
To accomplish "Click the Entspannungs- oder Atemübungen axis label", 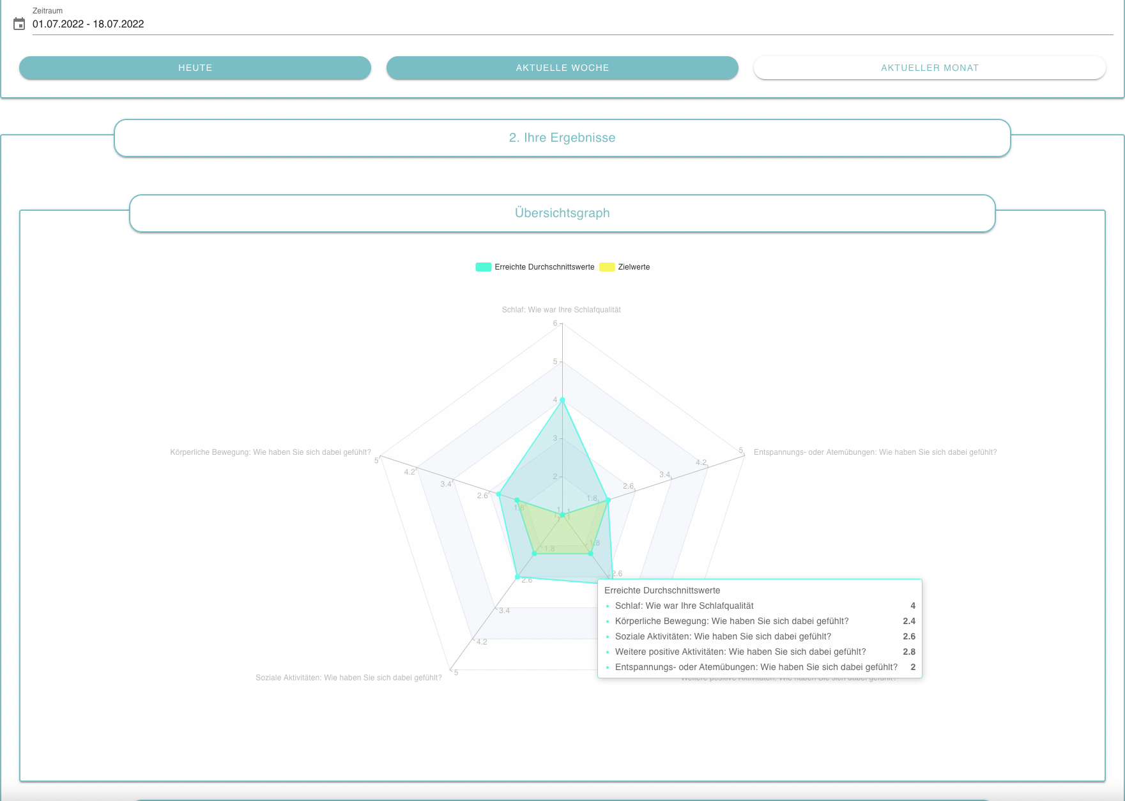I will coord(875,452).
